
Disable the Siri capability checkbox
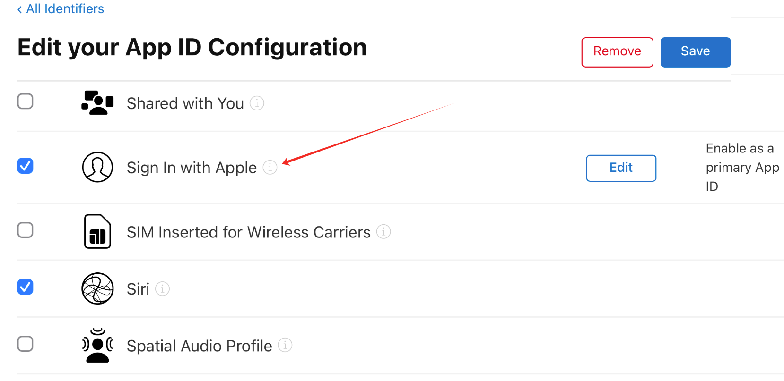(25, 287)
